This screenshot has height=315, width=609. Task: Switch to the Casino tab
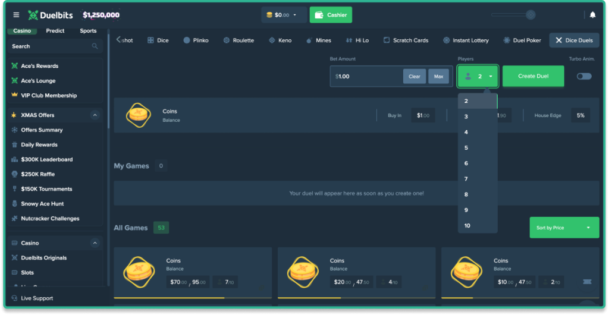pos(22,31)
